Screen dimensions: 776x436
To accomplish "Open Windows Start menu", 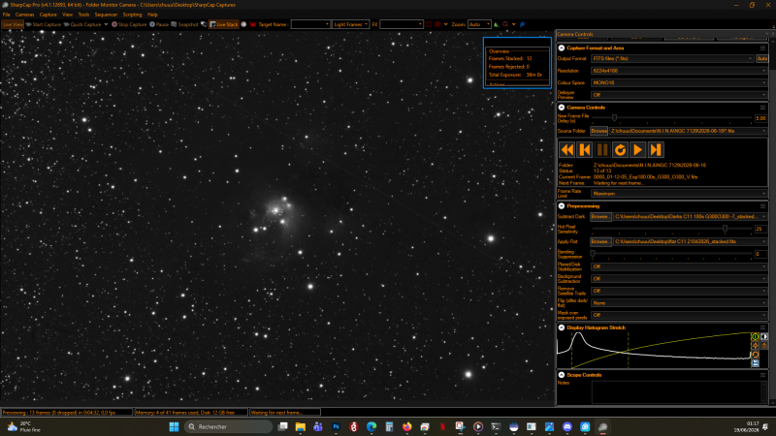I will pyautogui.click(x=174, y=426).
